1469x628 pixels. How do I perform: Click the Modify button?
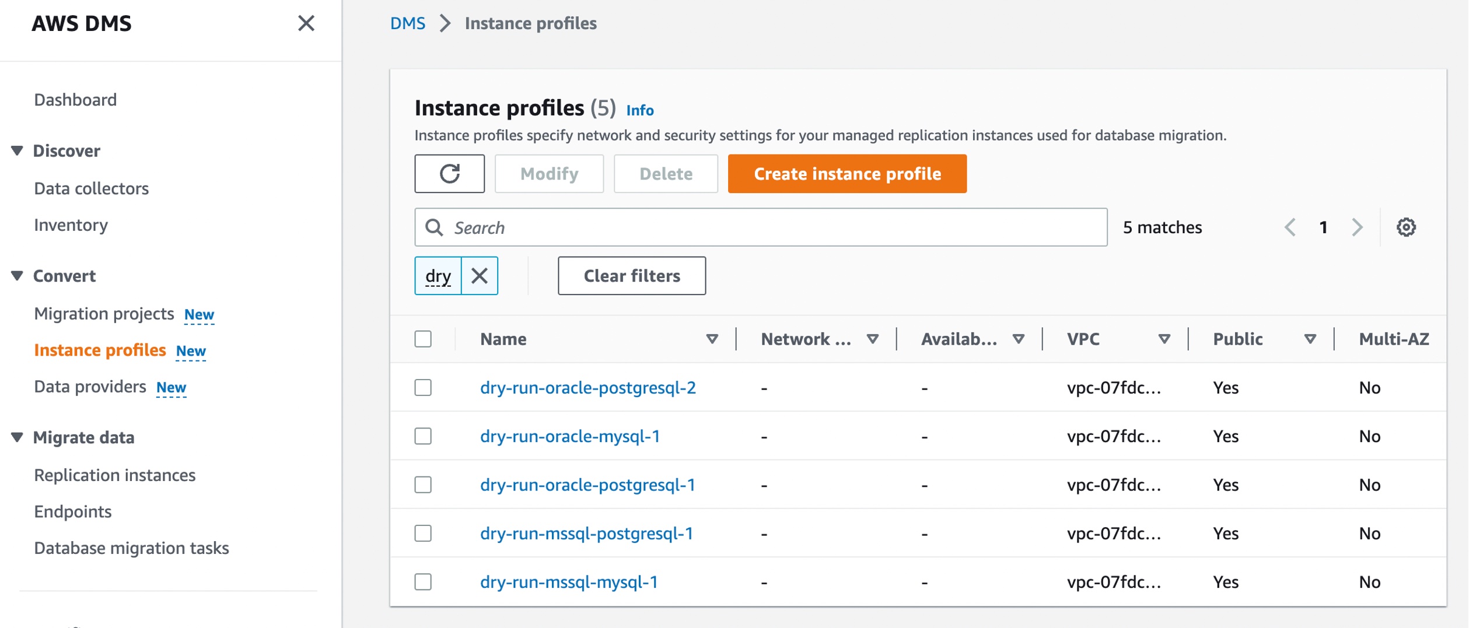point(549,174)
